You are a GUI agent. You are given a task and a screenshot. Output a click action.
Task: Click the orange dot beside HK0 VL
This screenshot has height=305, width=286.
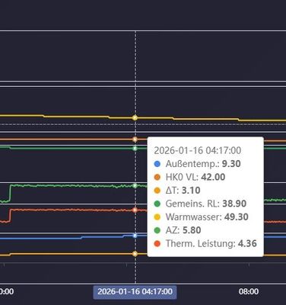point(157,177)
